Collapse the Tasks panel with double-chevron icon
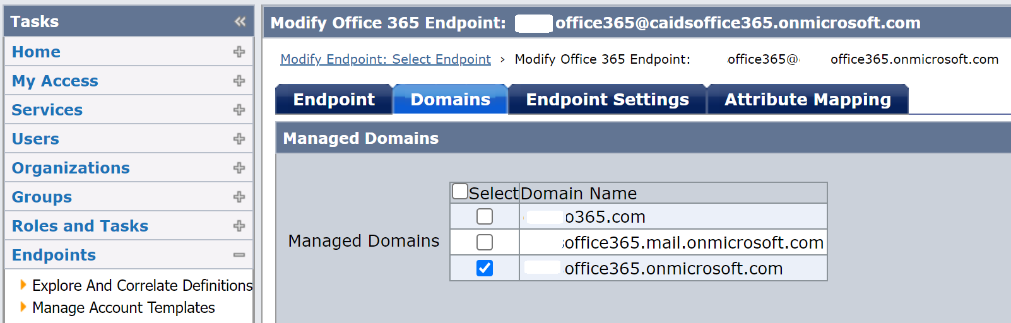 pyautogui.click(x=240, y=21)
